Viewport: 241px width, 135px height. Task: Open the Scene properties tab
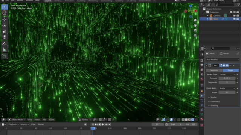click(x=202, y=74)
